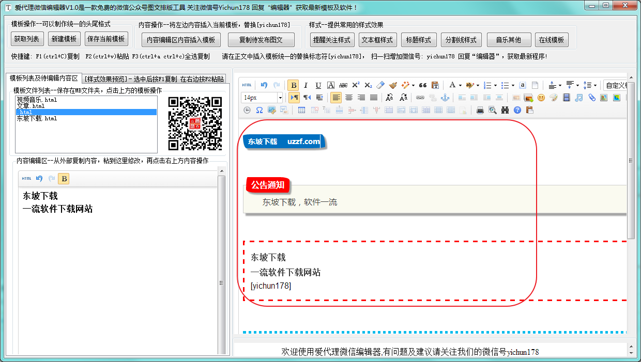Screen dimensions: 641x362
Task: Switch to 模板列表及待编辑内容区 tab
Action: click(x=43, y=78)
